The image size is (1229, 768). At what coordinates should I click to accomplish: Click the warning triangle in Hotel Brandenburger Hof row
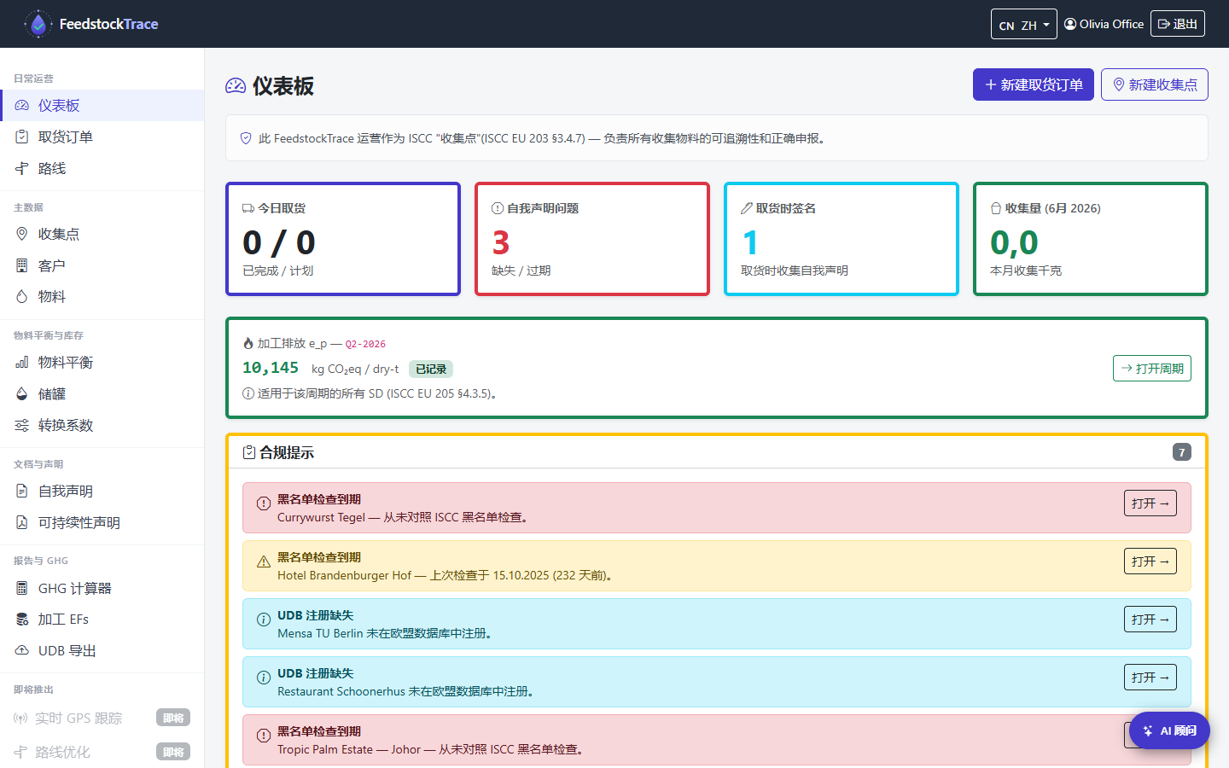(264, 561)
